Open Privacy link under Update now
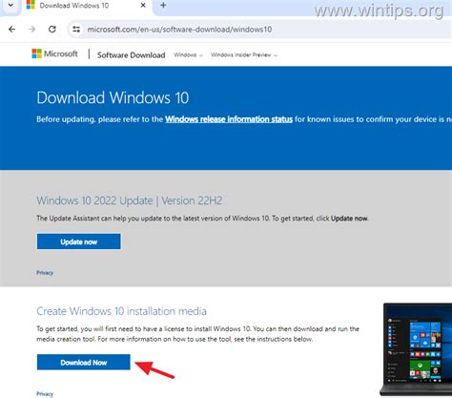452x398 pixels. click(x=45, y=273)
